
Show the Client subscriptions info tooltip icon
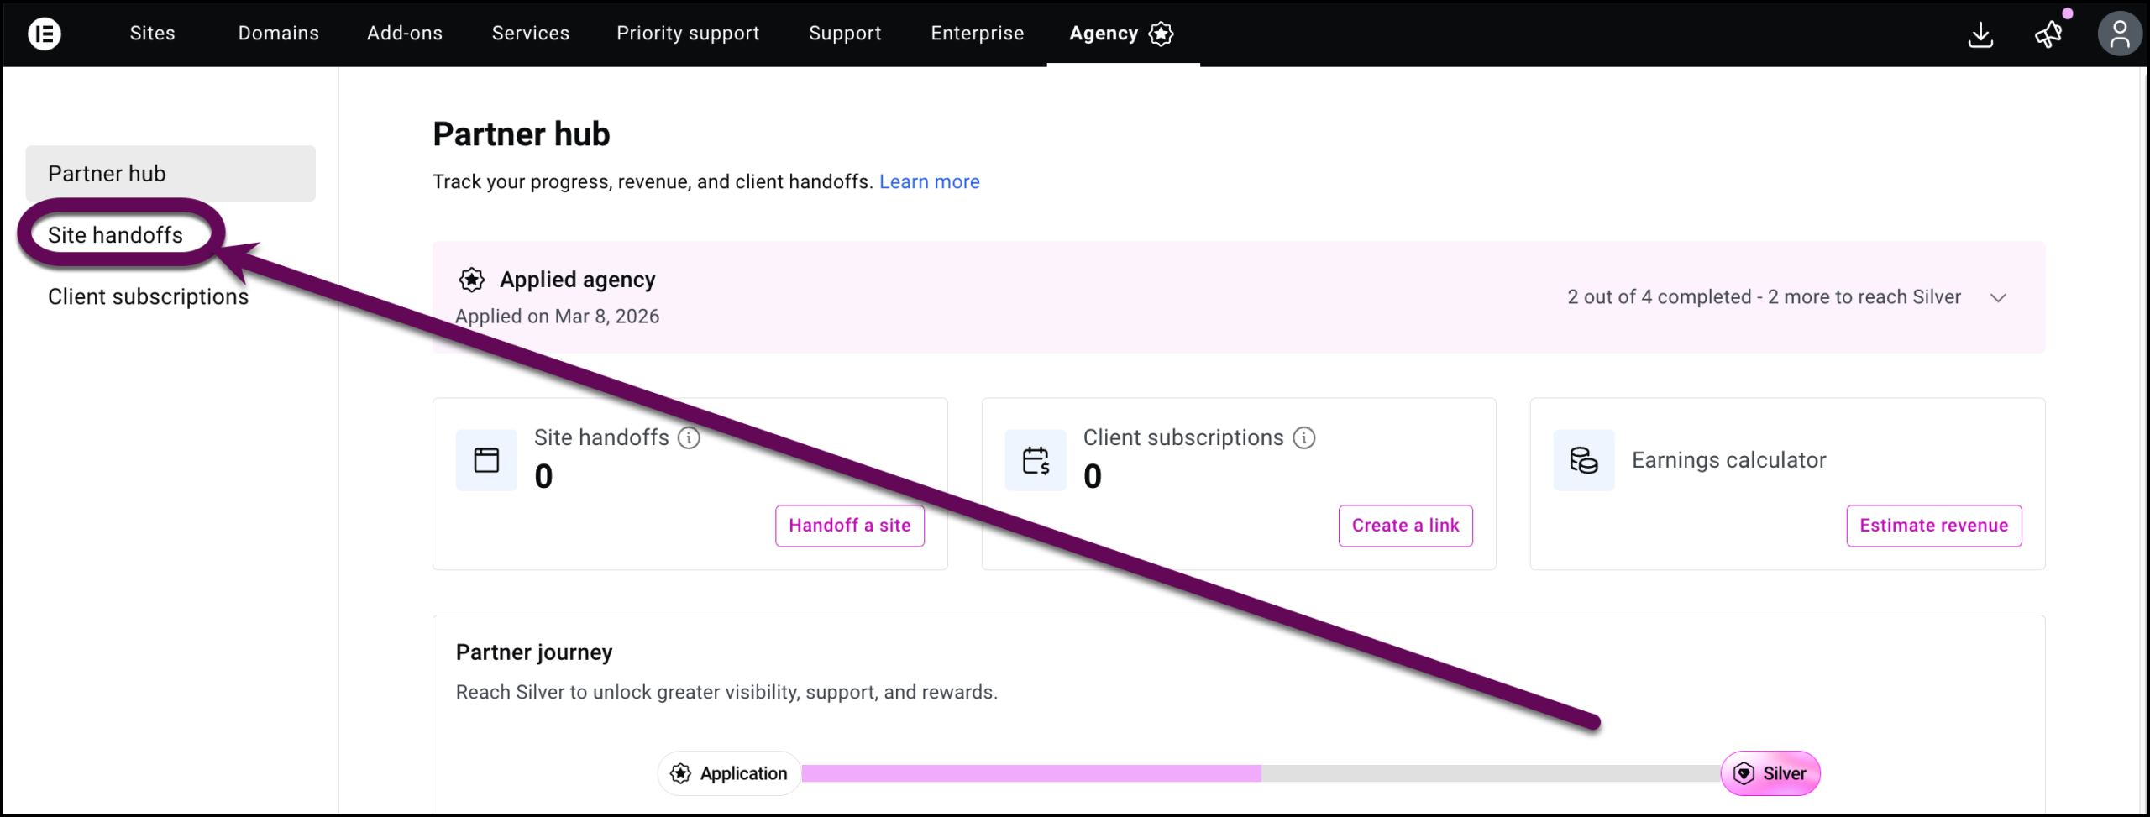click(x=1303, y=437)
